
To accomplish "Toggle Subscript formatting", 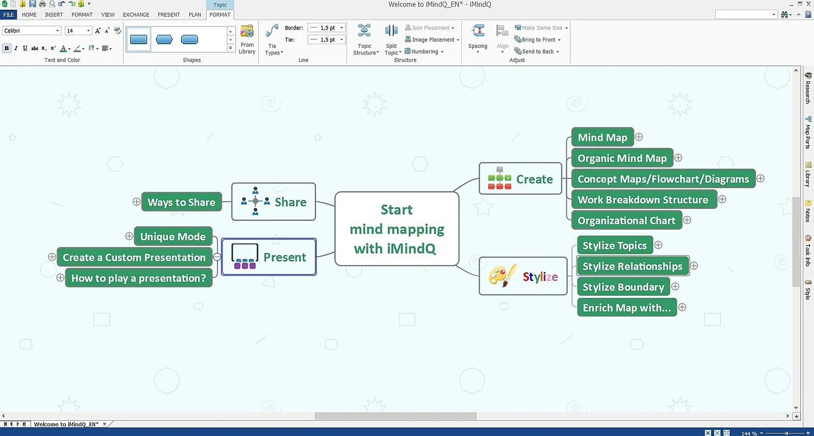I will coord(44,48).
